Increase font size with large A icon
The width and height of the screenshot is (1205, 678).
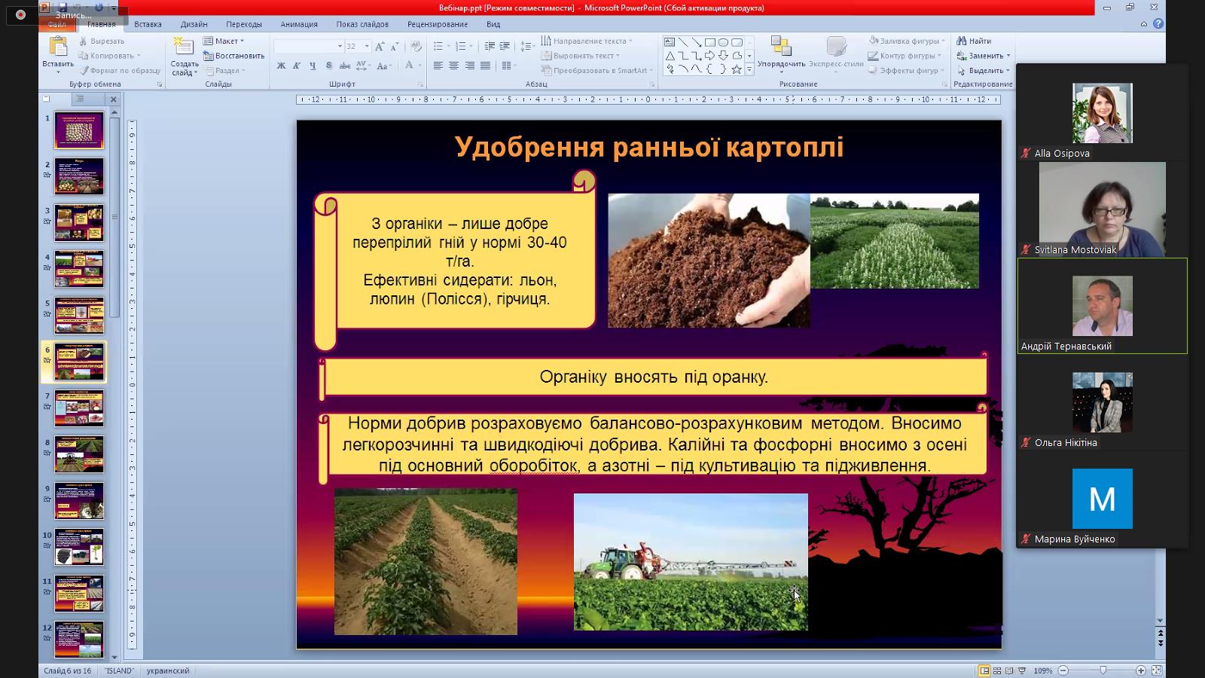pyautogui.click(x=380, y=47)
